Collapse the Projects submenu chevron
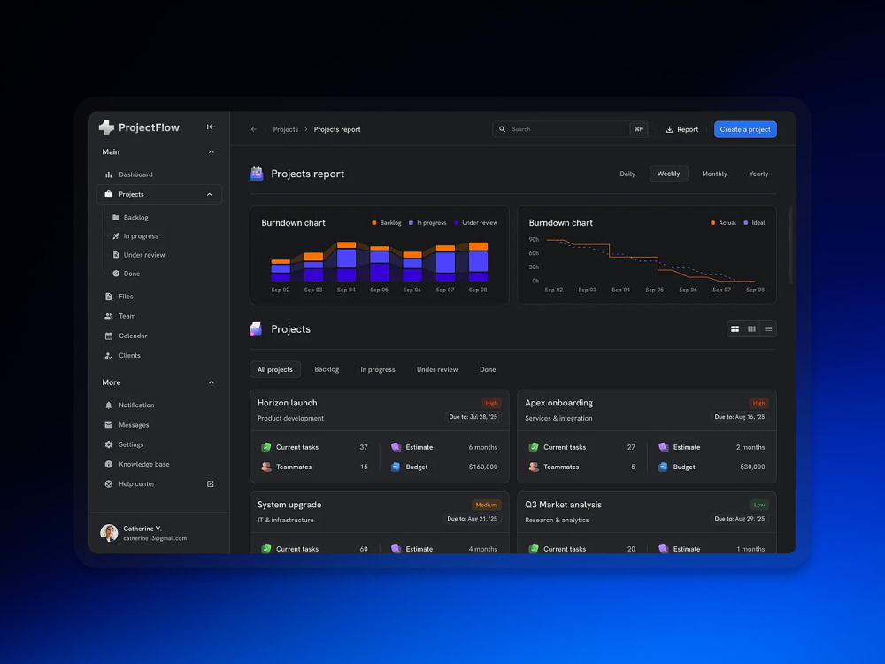Viewport: 885px width, 664px height. (210, 194)
